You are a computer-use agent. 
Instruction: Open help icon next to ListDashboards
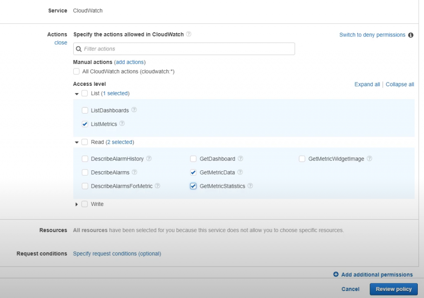[134, 110]
